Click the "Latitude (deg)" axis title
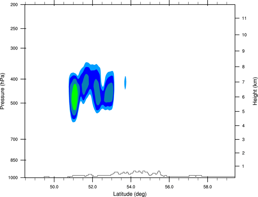The width and height of the screenshot is (258, 197). (x=130, y=194)
